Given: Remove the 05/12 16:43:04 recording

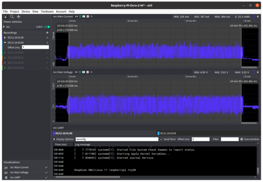Looking at the screenshot, I should pyautogui.click(x=47, y=43).
